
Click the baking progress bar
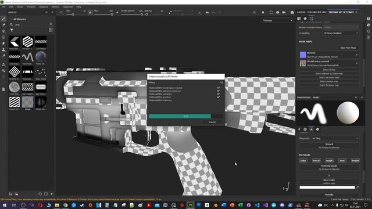click(186, 116)
